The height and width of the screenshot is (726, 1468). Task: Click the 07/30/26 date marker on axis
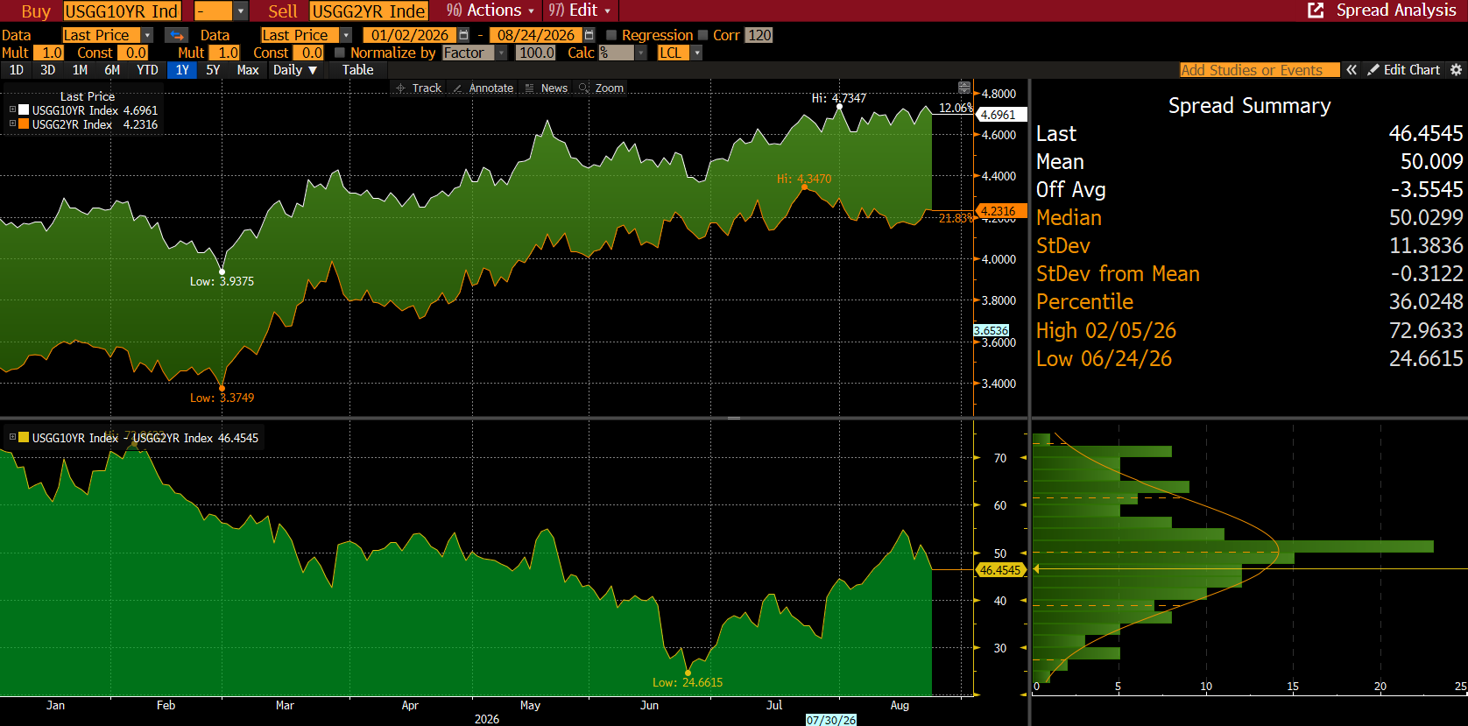click(831, 720)
